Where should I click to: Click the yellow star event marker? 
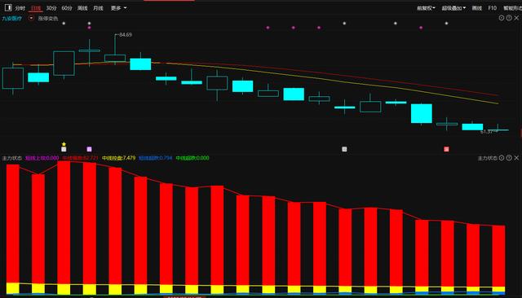(64, 144)
